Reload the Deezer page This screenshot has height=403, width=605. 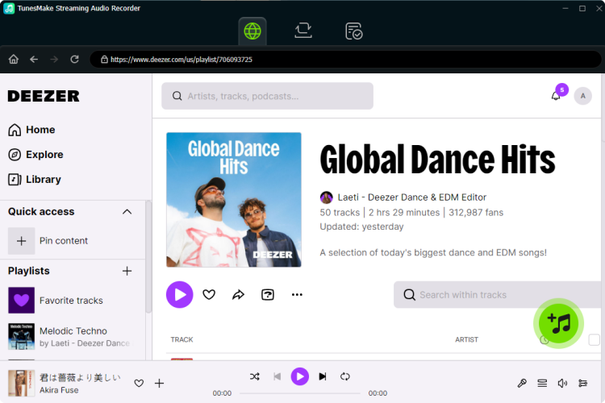74,60
